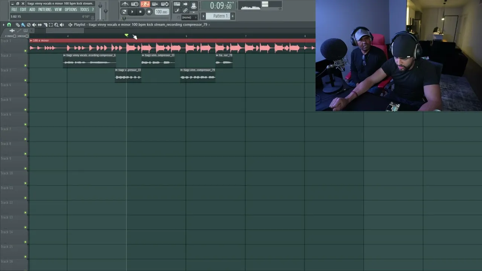
Task: Open the multilink controllers knob icon
Action: [194, 5]
